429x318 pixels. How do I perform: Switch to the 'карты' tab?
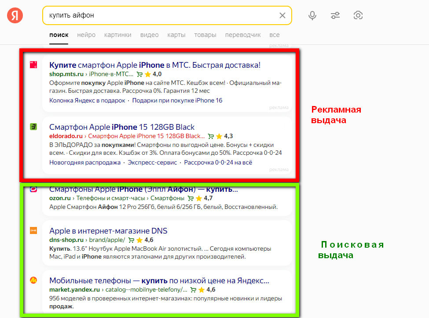coord(176,35)
